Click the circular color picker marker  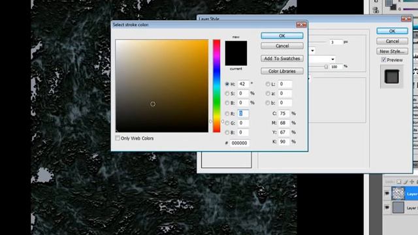(153, 104)
